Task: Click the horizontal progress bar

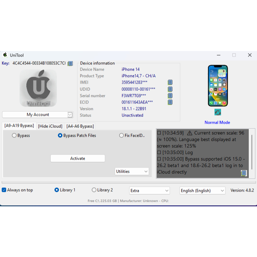Action: click(128, 182)
